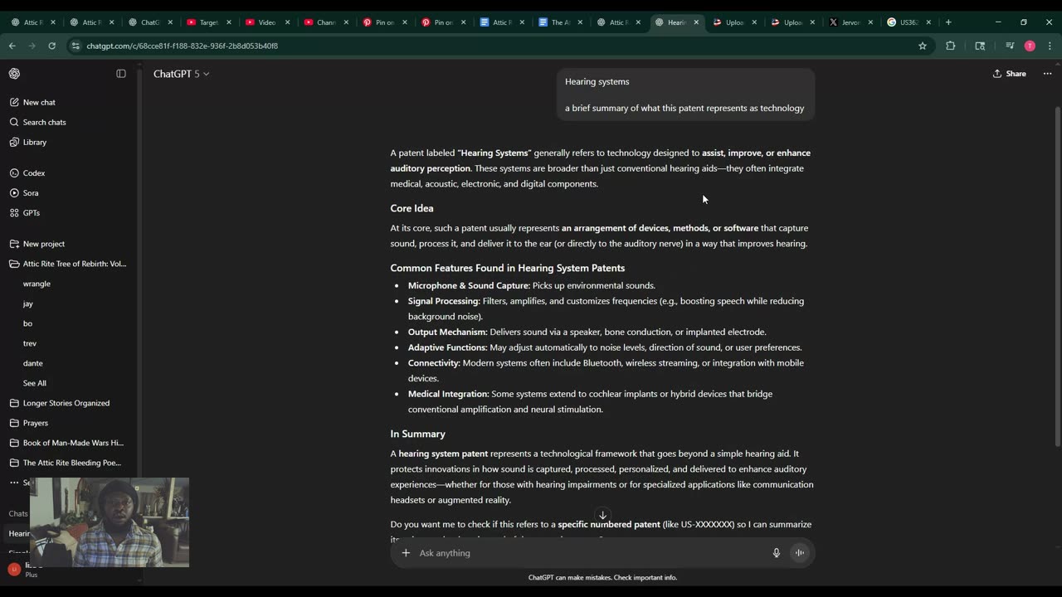Switch to the Chann YouTube tab
This screenshot has width=1062, height=597.
tap(324, 22)
